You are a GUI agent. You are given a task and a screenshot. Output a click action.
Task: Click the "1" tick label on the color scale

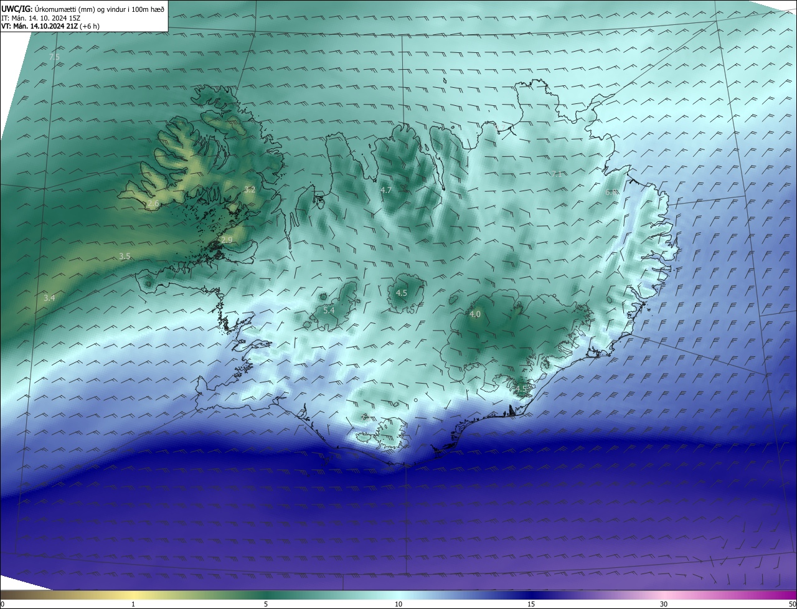tap(133, 604)
